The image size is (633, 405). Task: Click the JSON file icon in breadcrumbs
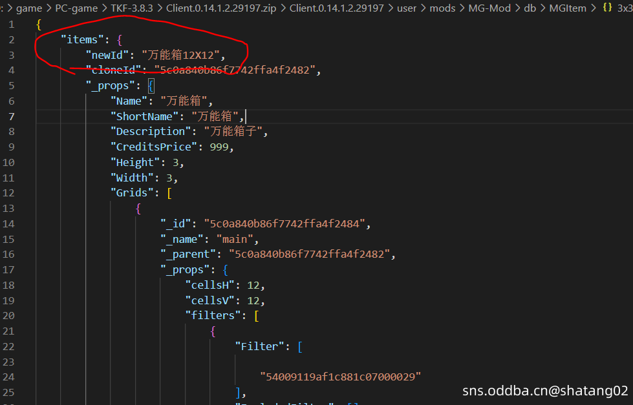607,8
